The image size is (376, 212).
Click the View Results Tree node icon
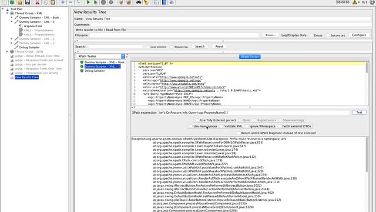(12, 77)
